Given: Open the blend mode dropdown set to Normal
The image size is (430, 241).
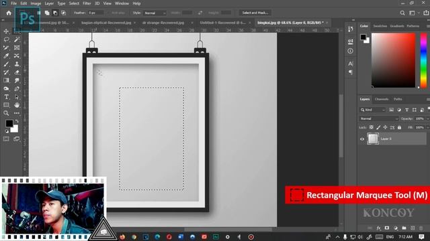Looking at the screenshot, I should (x=379, y=118).
